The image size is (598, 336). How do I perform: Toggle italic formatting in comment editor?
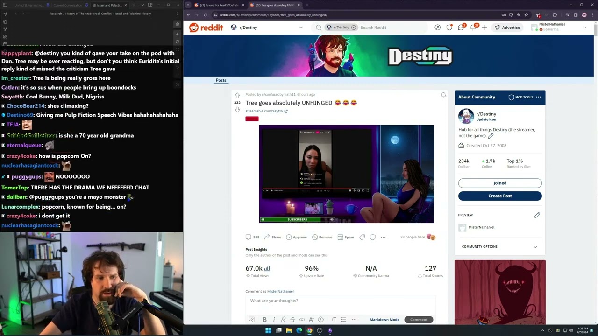pos(274,320)
